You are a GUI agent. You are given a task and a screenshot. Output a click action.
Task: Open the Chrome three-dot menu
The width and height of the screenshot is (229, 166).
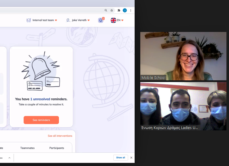[131, 10]
